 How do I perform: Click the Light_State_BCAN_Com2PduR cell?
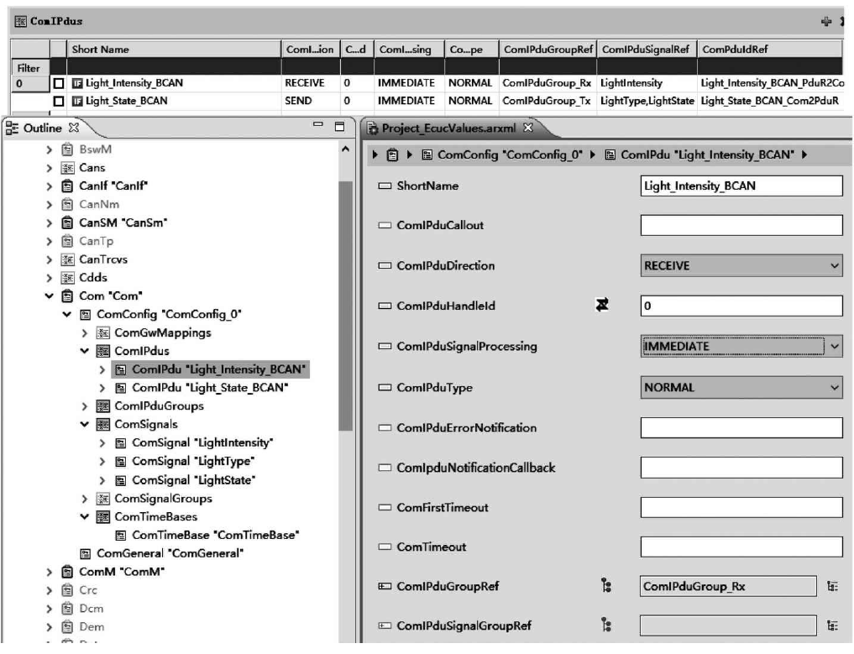[770, 101]
